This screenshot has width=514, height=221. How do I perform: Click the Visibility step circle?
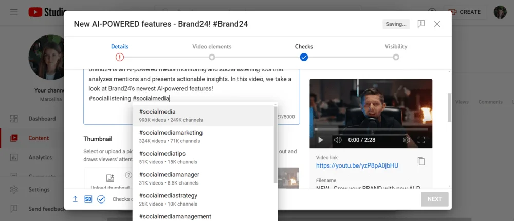click(396, 57)
